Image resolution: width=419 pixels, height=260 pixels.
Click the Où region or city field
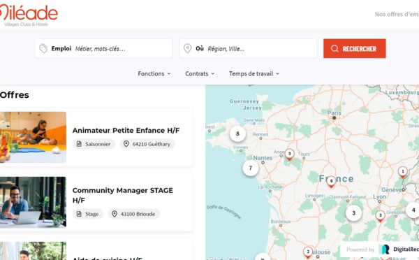point(248,48)
